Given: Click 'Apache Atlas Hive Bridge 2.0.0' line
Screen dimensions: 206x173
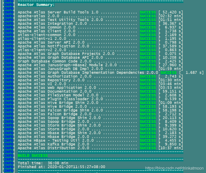Looking at the screenshot, I should click(x=52, y=107).
